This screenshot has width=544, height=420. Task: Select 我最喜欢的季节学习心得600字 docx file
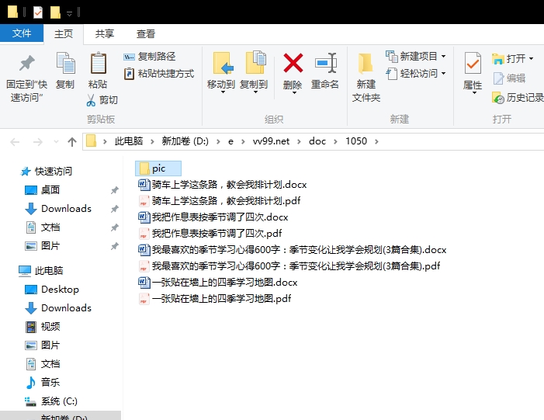pos(292,250)
